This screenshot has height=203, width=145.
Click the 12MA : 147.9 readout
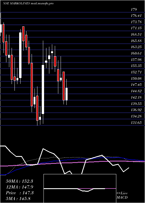19,187
